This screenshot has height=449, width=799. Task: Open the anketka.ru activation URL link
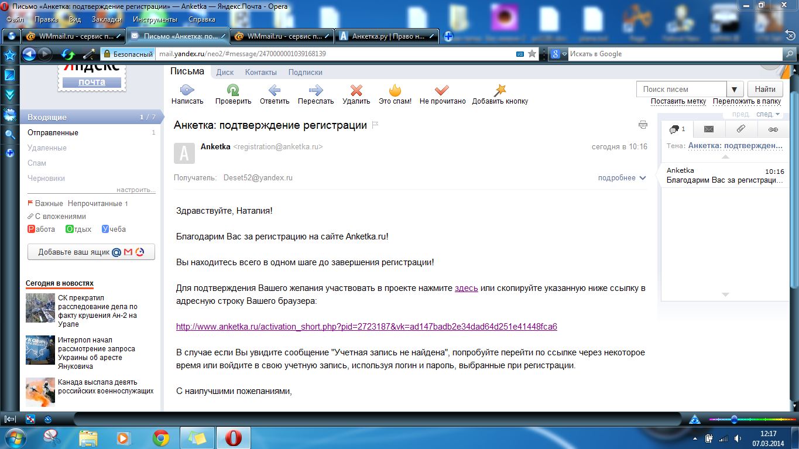pos(366,327)
